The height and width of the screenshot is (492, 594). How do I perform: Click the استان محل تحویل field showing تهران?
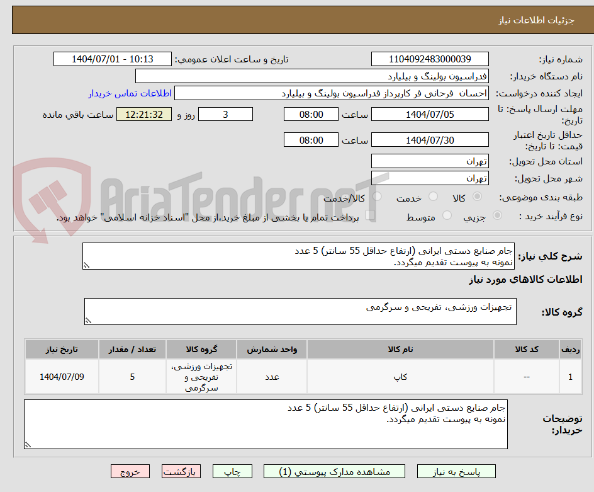pos(430,161)
